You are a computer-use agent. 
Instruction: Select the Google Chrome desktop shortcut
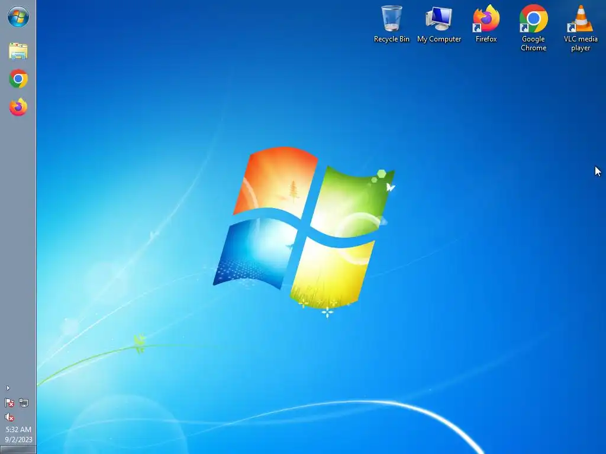click(x=533, y=28)
